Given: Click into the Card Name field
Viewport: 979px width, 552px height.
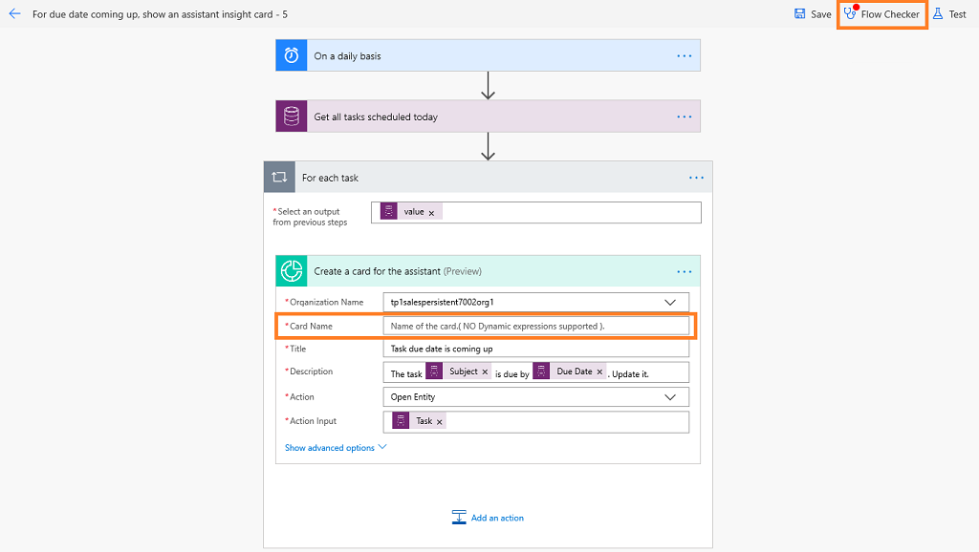Looking at the screenshot, I should pyautogui.click(x=535, y=326).
